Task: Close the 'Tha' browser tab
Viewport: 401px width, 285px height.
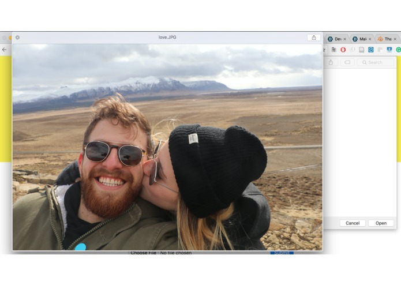Action: pos(395,39)
